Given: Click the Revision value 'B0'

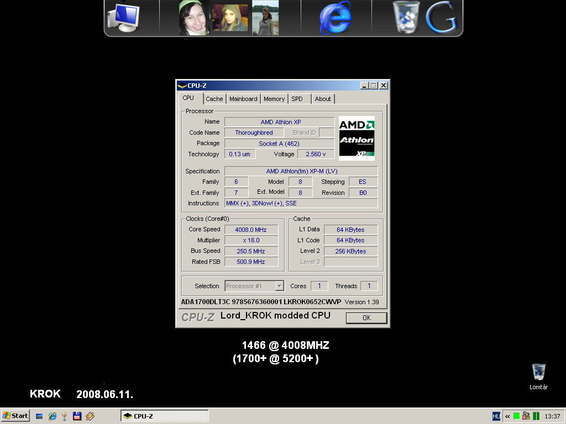Looking at the screenshot, I should [x=363, y=193].
